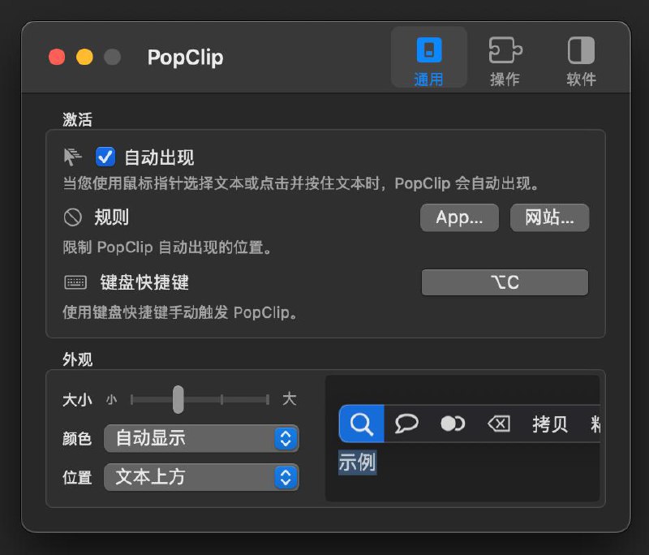Image resolution: width=649 pixels, height=555 pixels.
Task: Click the 激活 section heading
Action: pyautogui.click(x=77, y=119)
